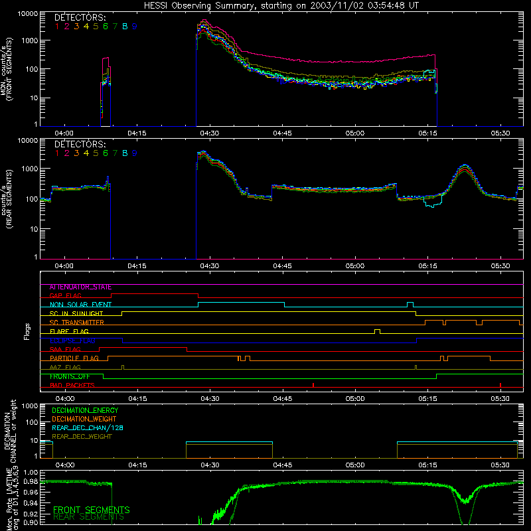Click detector 9 in front segments legend
This screenshot has height=531, width=531.
coord(135,27)
